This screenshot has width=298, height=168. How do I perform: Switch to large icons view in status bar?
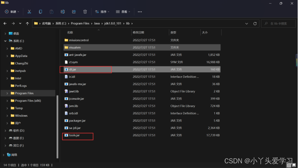[x=294, y=165]
